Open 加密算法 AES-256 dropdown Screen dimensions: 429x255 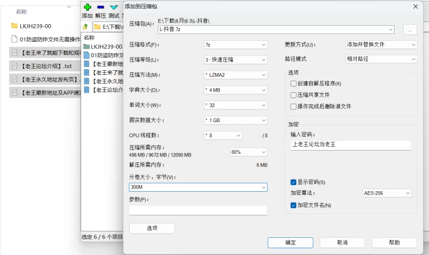pos(387,193)
